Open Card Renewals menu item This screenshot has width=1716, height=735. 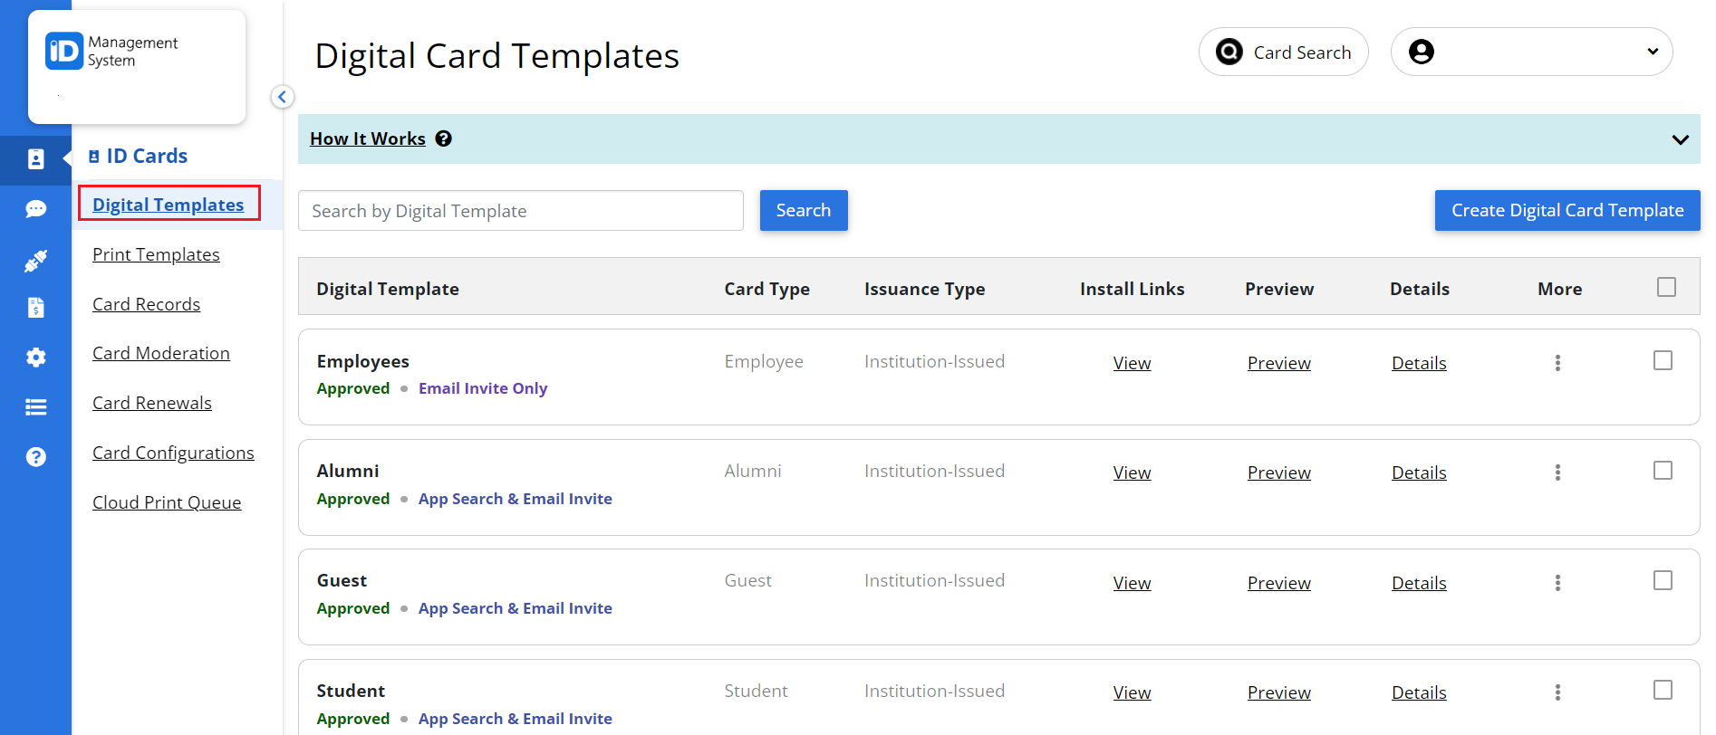click(152, 403)
